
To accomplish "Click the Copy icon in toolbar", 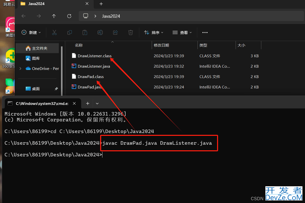I will [x=69, y=32].
